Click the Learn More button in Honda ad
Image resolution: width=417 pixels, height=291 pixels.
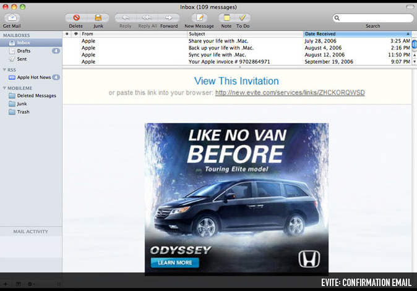pyautogui.click(x=175, y=263)
